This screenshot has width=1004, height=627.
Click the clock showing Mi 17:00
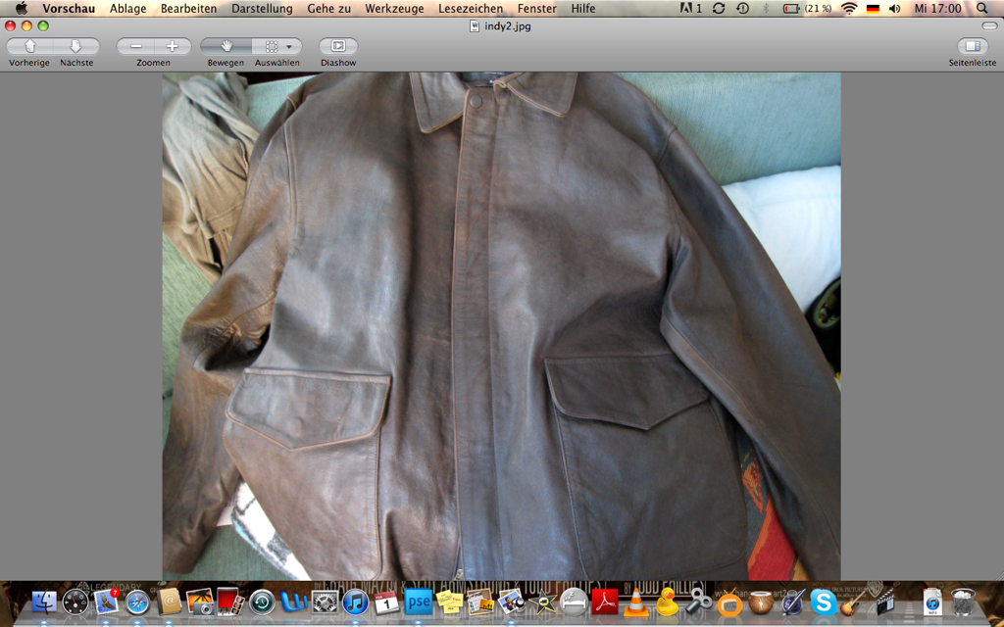[937, 8]
